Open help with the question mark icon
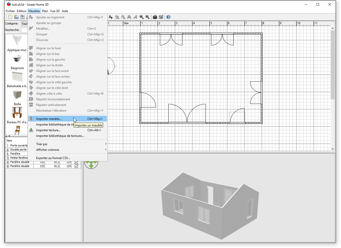Viewport: 341px width, 248px height. (168, 17)
